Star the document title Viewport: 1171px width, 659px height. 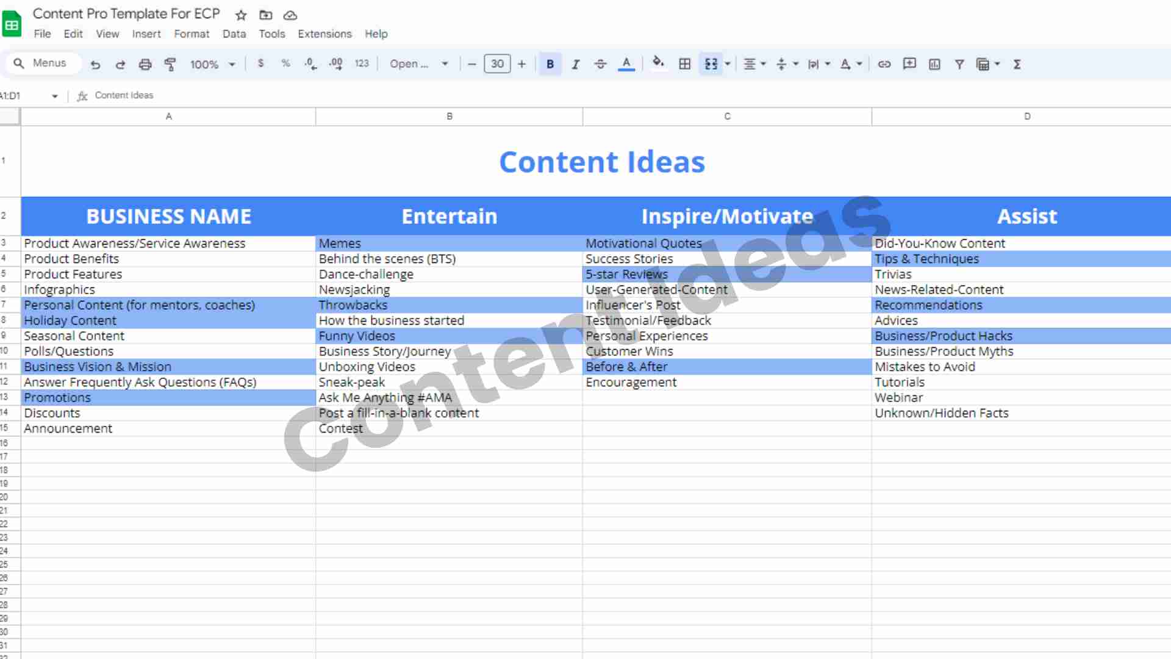click(x=241, y=15)
